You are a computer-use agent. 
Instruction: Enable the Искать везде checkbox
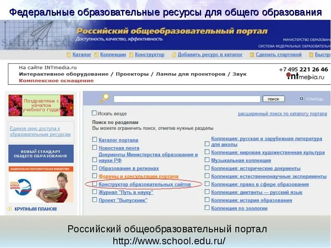pyautogui.click(x=94, y=113)
